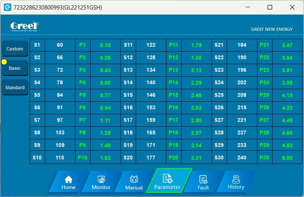Maximize the application window
The image size is (304, 197).
pyautogui.click(x=270, y=7)
